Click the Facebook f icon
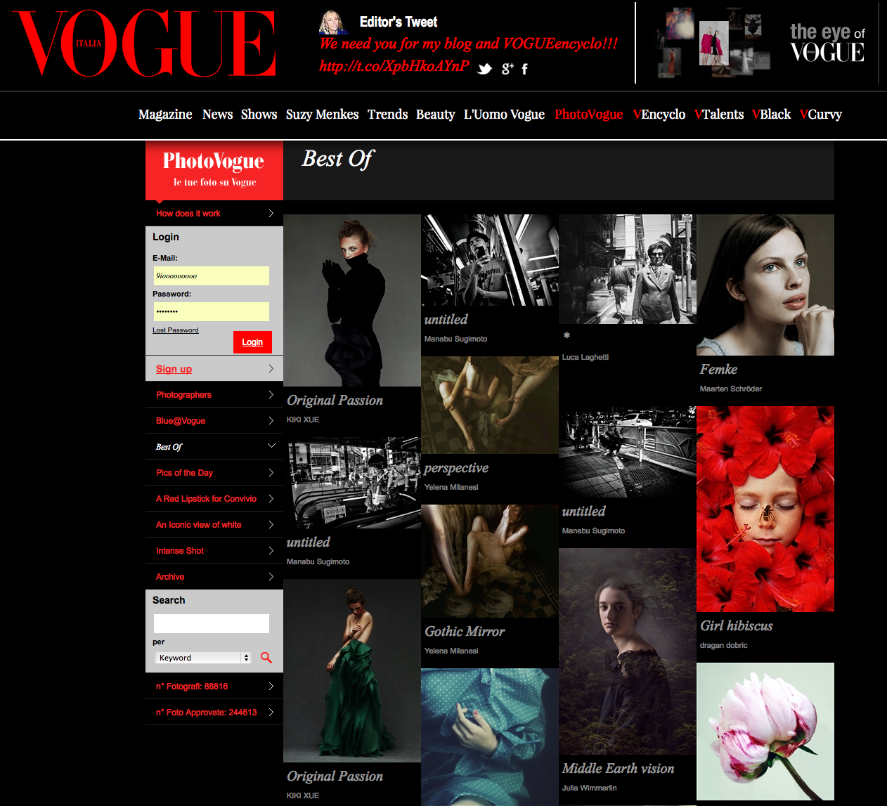 point(524,68)
